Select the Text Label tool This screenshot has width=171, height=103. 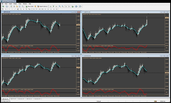click(26, 9)
